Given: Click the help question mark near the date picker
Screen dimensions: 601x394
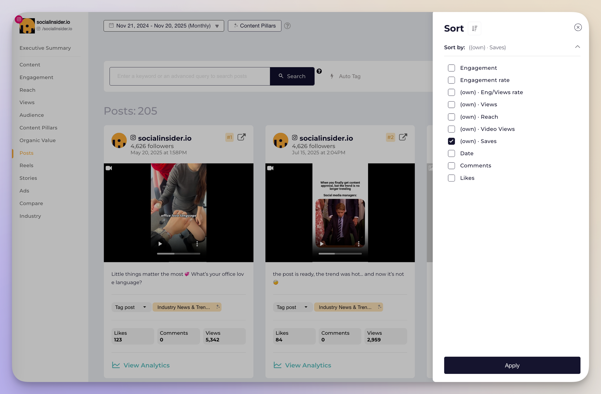Looking at the screenshot, I should click(x=287, y=26).
